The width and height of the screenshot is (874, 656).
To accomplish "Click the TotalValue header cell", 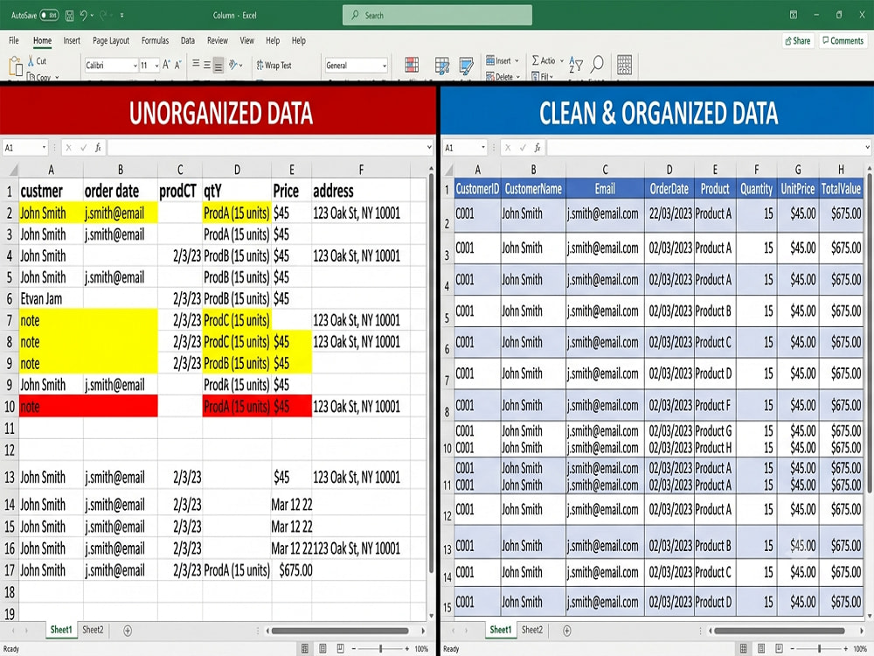I will pos(841,189).
